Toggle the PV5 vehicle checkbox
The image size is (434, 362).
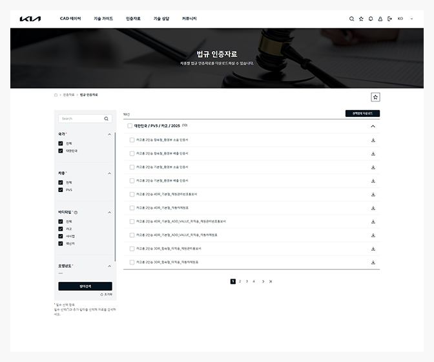pyautogui.click(x=61, y=190)
